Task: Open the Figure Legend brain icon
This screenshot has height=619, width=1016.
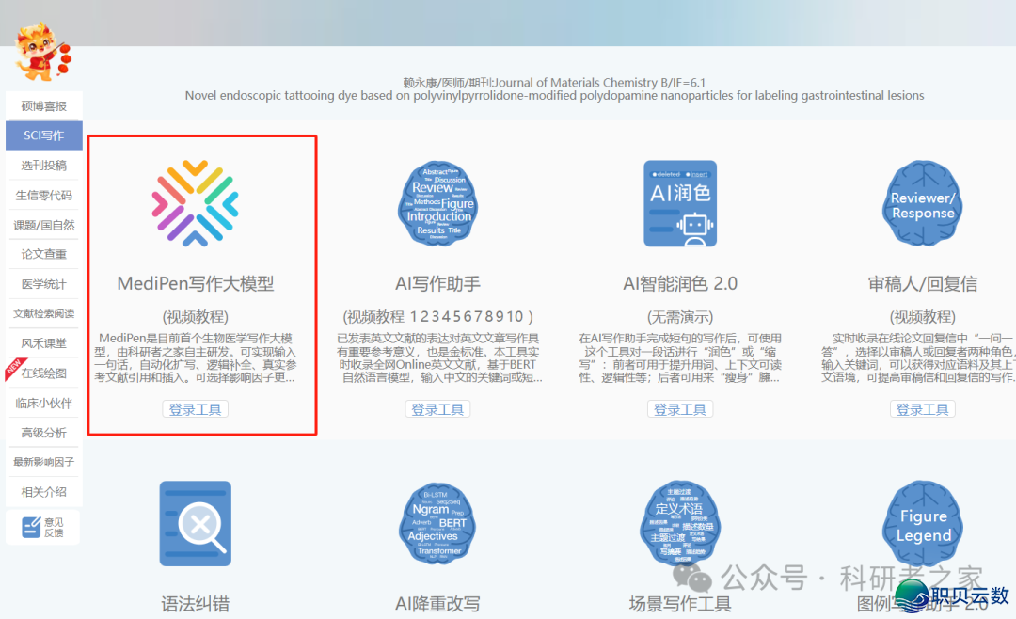Action: [x=923, y=524]
